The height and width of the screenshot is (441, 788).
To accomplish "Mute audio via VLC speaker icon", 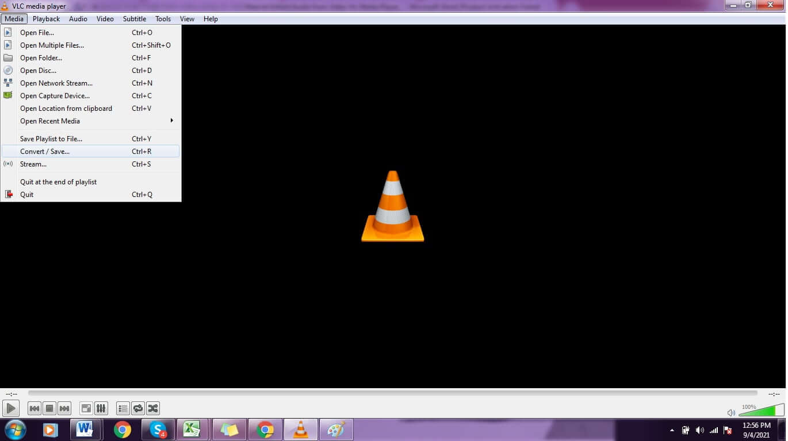I will pos(731,412).
